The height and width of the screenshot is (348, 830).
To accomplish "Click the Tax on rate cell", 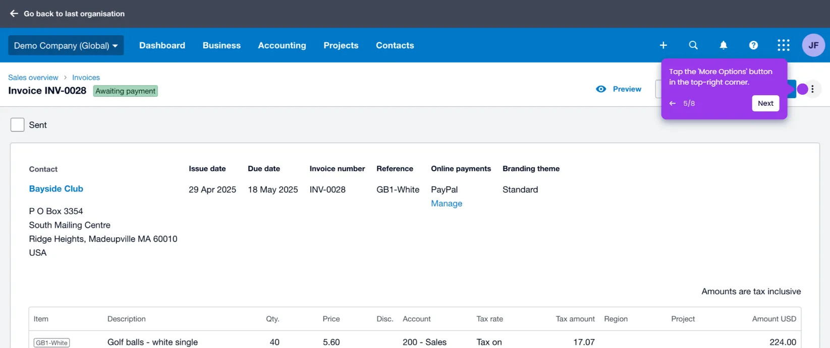I will [489, 342].
